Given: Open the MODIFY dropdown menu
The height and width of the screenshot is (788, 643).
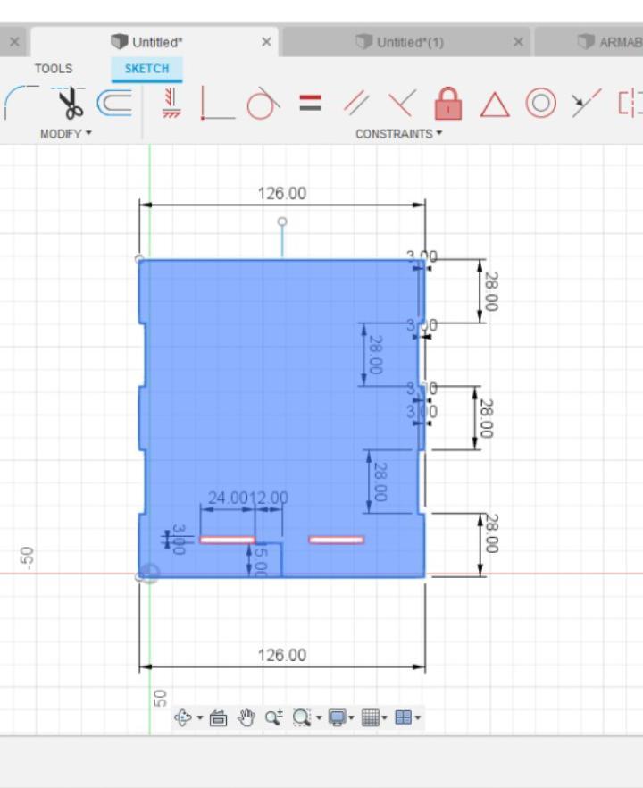Looking at the screenshot, I should (x=66, y=134).
